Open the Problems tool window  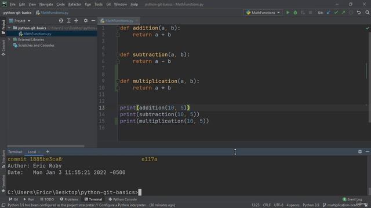click(69, 199)
